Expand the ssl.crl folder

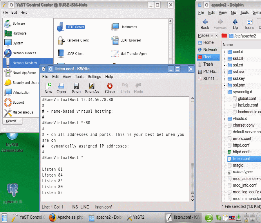224,59
